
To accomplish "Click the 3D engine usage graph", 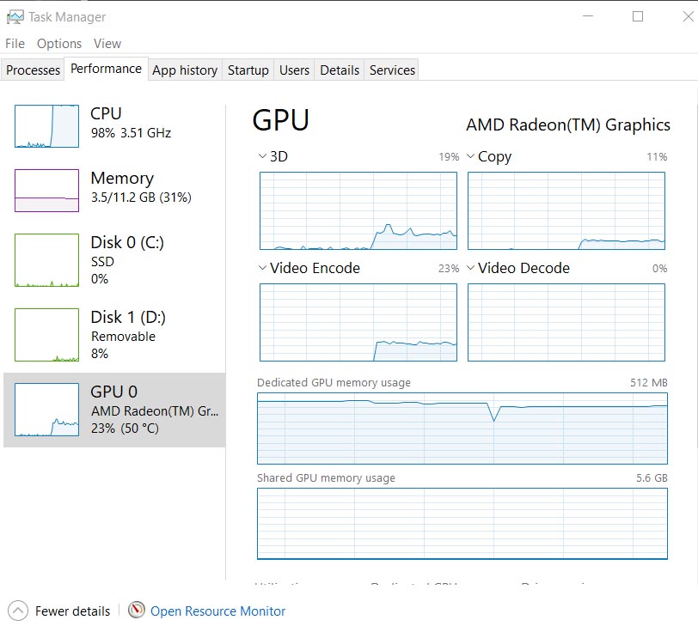I will (358, 210).
